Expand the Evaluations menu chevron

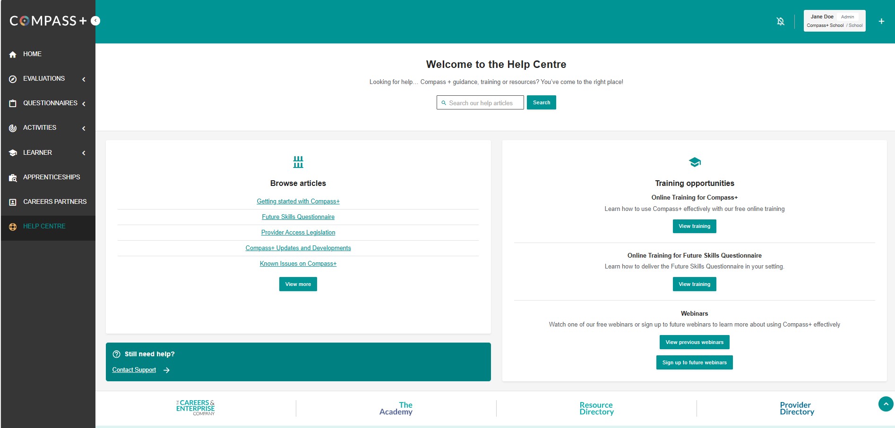tap(84, 79)
